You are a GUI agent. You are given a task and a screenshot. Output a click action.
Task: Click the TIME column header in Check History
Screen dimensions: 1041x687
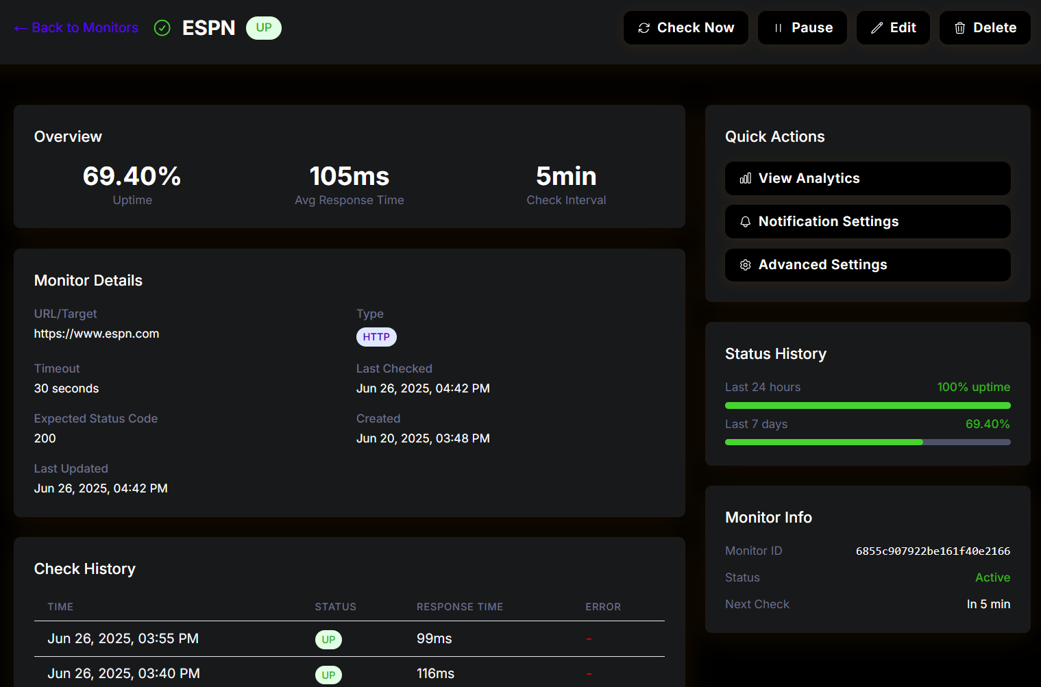point(60,607)
